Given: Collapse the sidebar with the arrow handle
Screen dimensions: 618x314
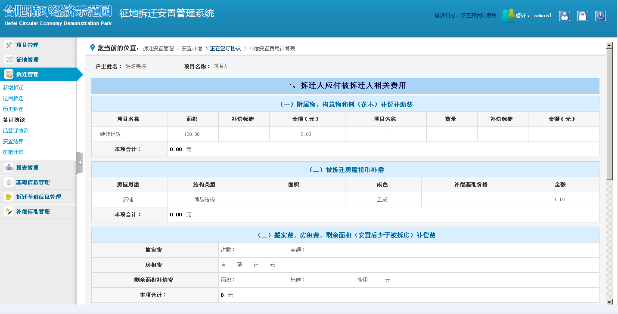Looking at the screenshot, I should click(80, 163).
